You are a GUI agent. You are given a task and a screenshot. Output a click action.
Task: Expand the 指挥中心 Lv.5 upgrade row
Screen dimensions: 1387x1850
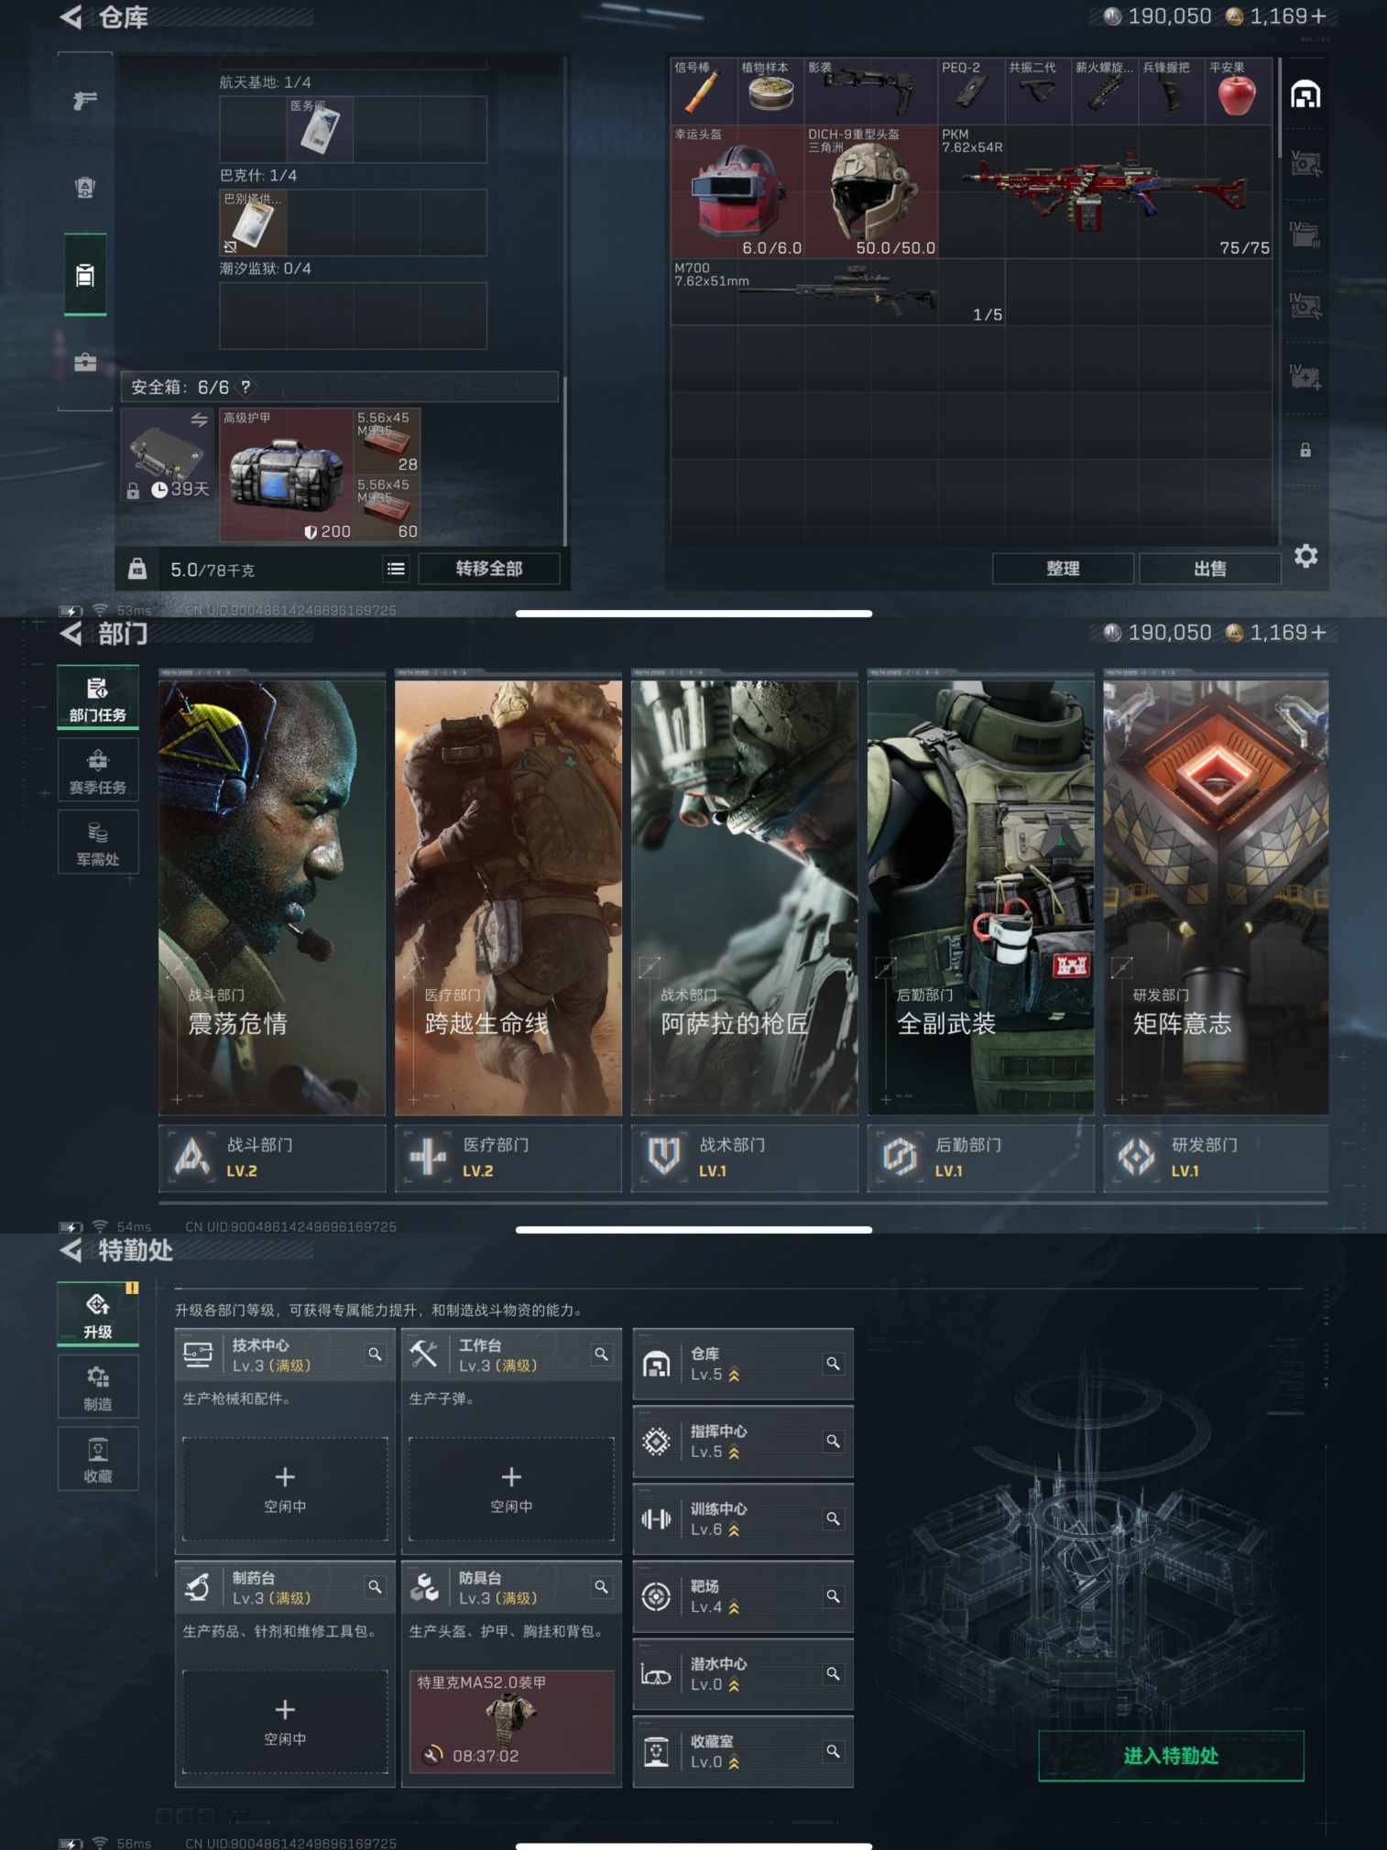[x=742, y=1442]
